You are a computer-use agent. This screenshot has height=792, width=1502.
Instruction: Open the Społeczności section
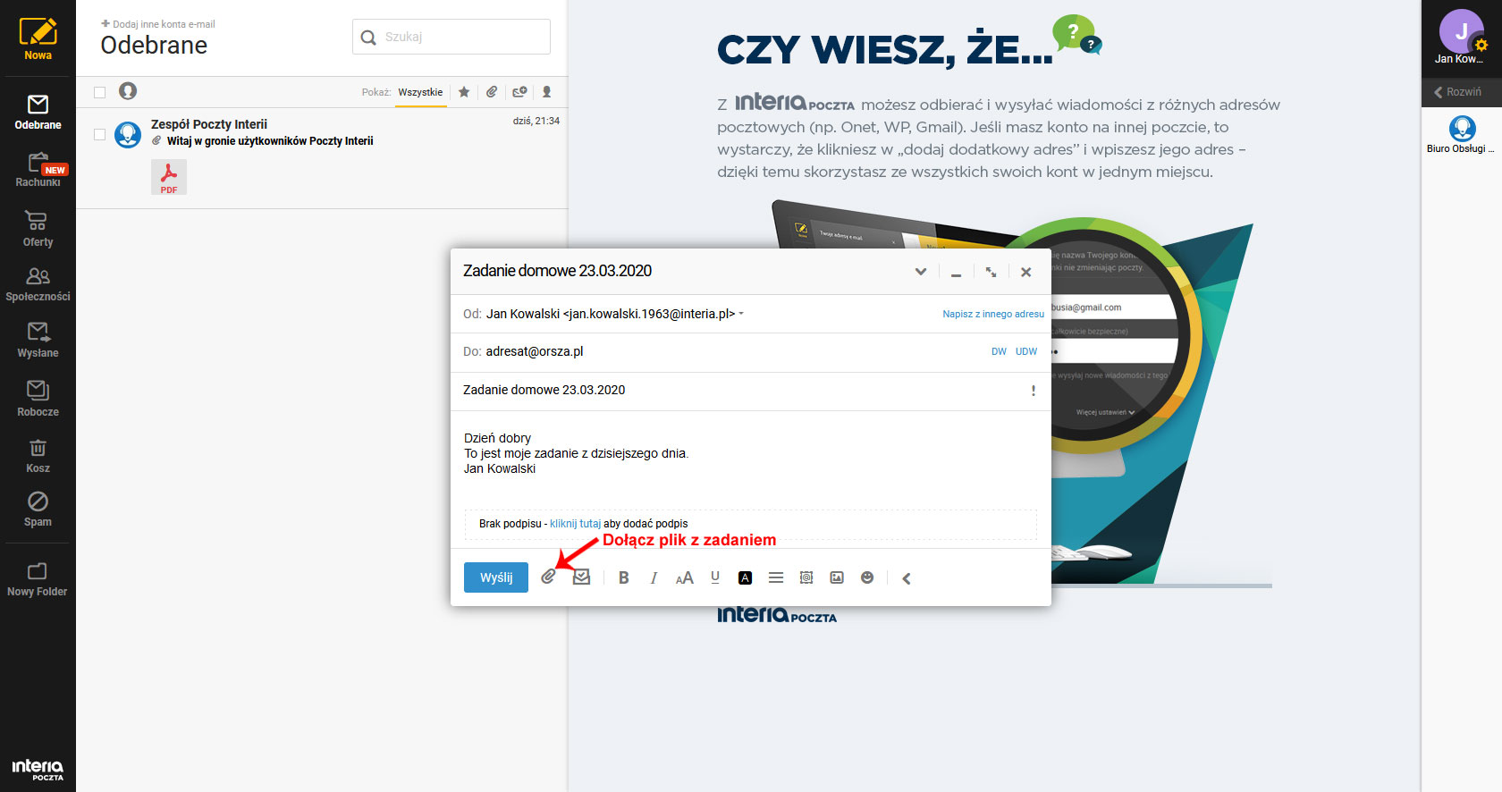click(38, 285)
